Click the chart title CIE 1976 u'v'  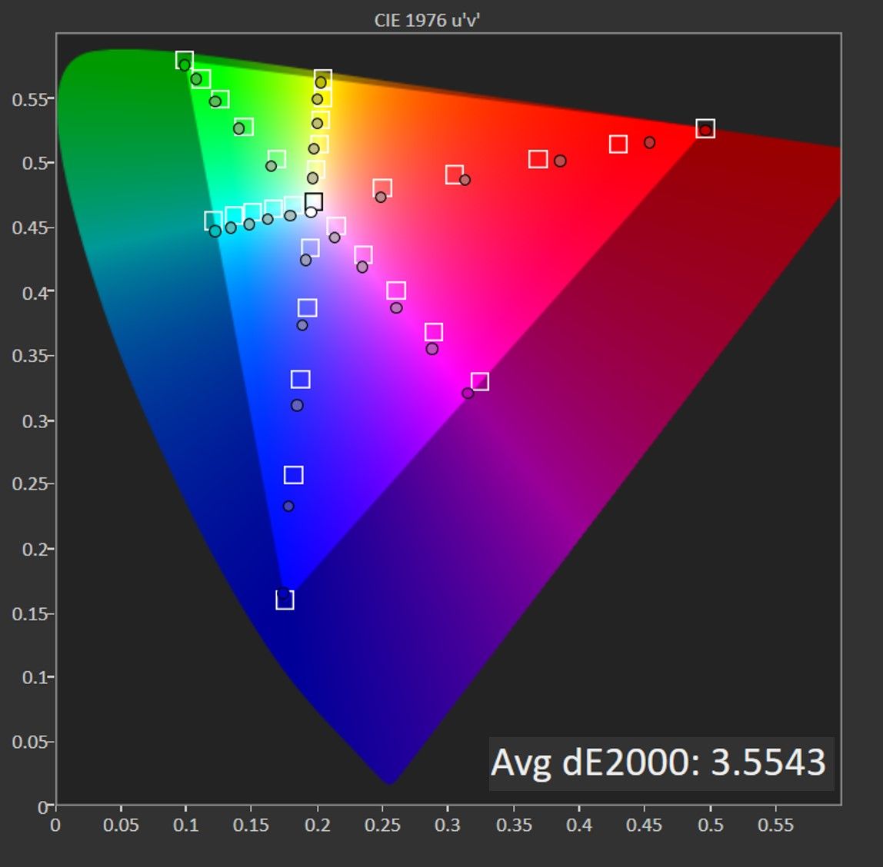tap(427, 20)
